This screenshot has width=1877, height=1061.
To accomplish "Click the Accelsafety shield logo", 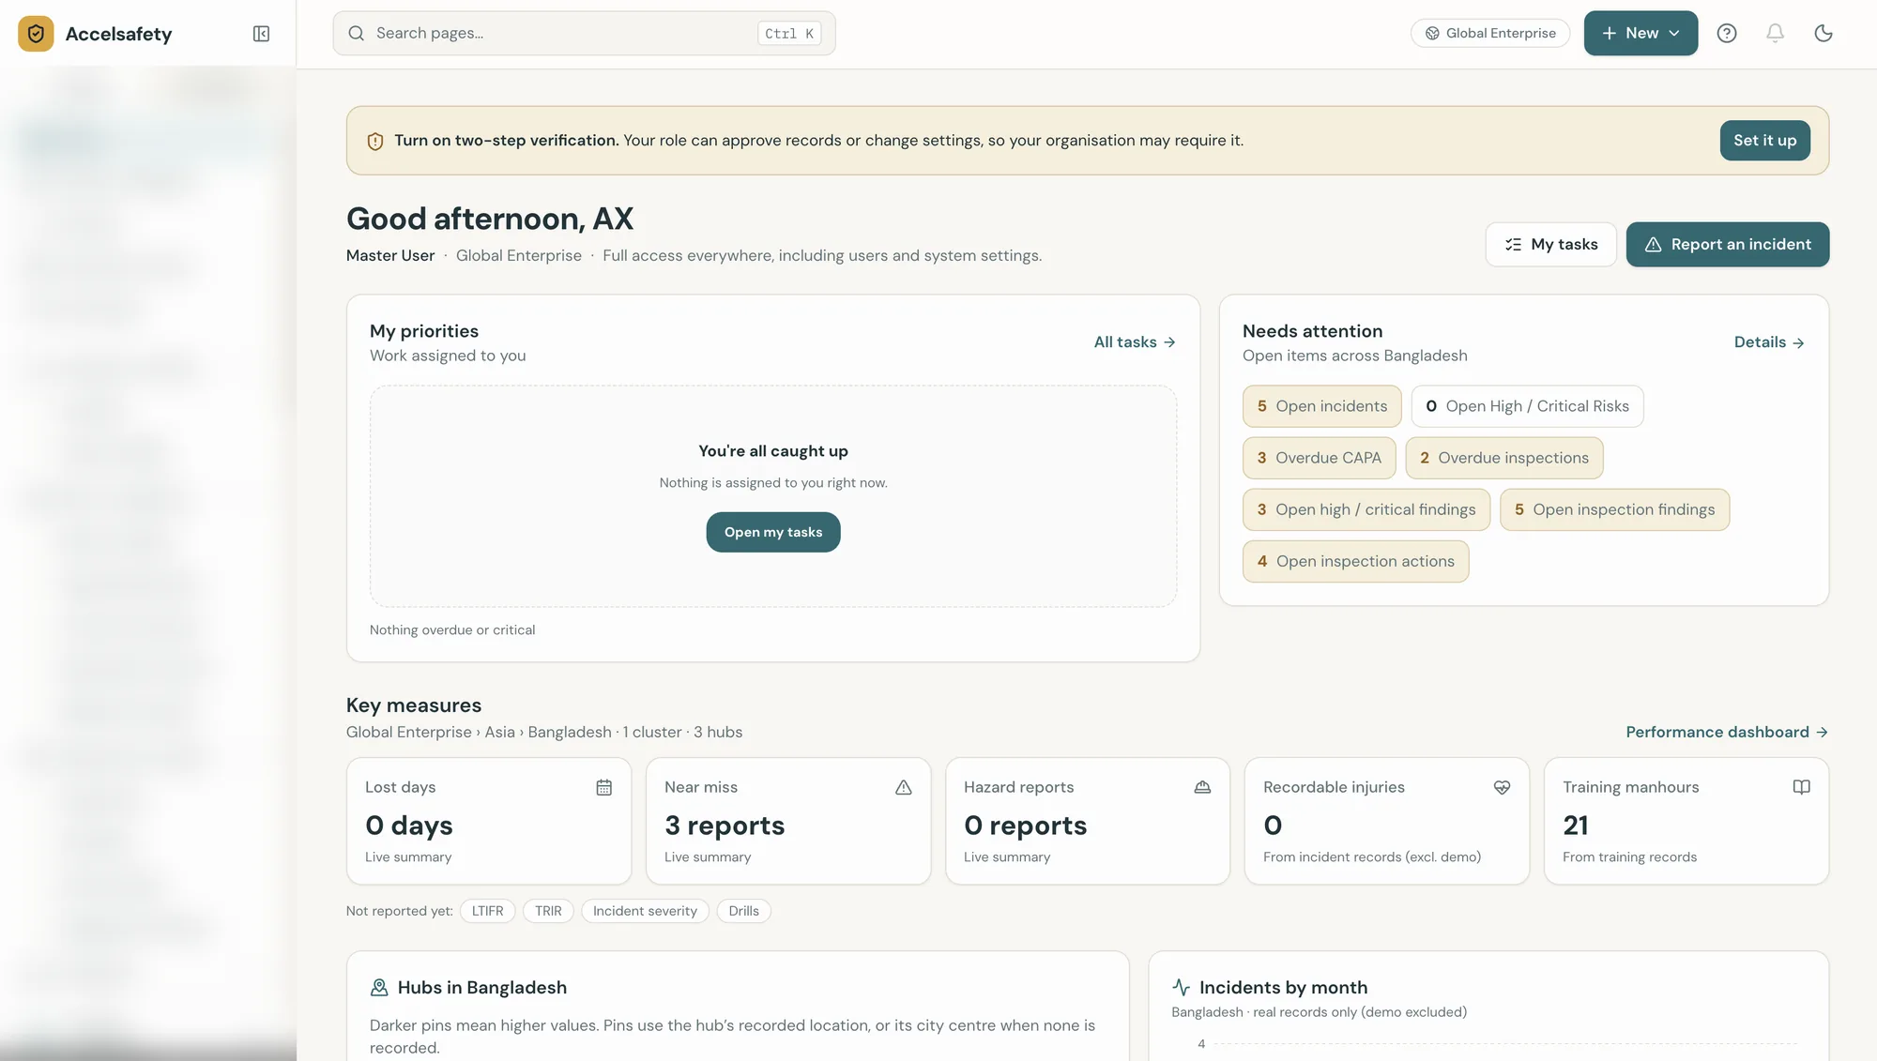I will pos(36,34).
